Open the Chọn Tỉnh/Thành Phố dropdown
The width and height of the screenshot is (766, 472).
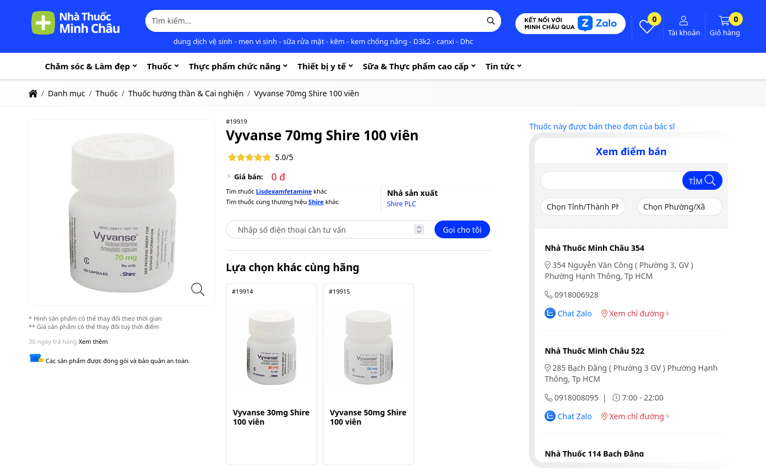pos(583,207)
